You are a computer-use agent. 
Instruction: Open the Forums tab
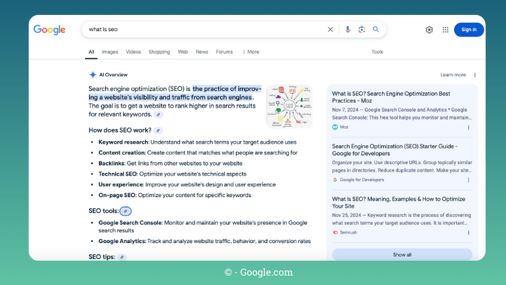point(224,52)
